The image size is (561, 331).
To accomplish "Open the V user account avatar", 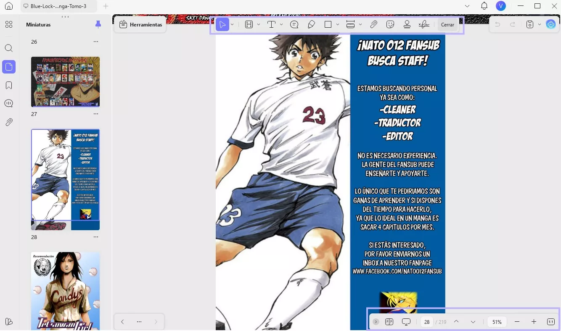I will point(500,6).
